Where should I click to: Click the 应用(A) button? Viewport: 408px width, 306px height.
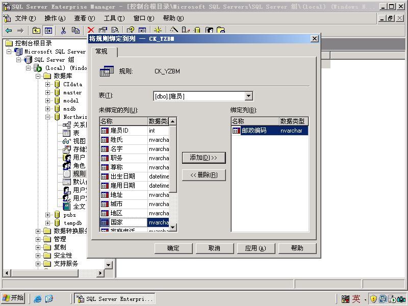[256, 248]
